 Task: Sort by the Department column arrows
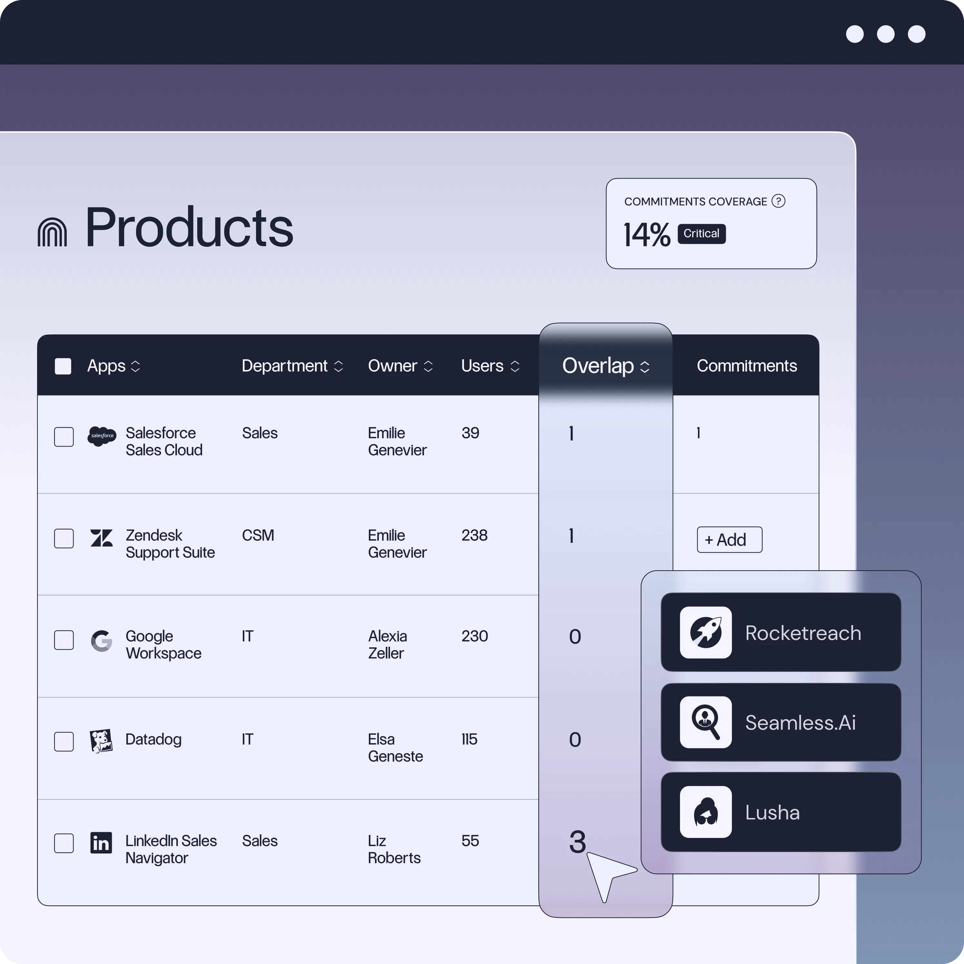pos(338,366)
